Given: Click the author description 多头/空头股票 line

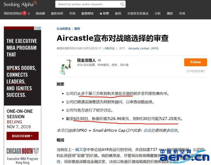Looking at the screenshot, I should point(103,65).
